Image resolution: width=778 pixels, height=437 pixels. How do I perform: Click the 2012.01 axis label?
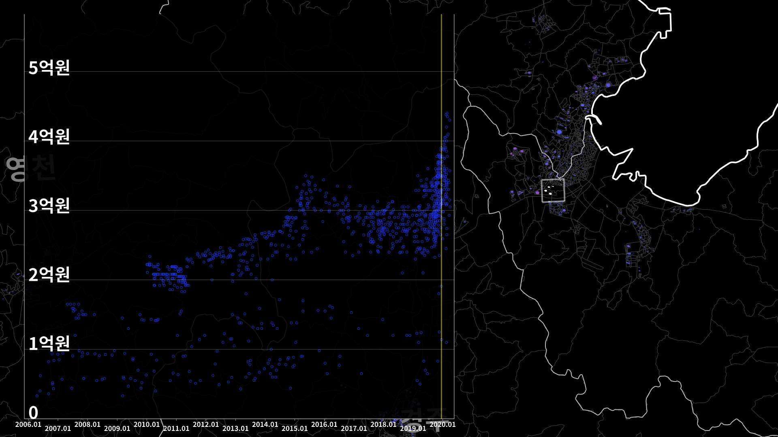pos(206,424)
